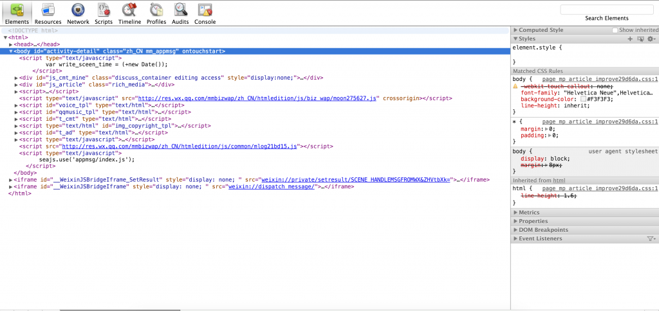Image resolution: width=659 pixels, height=311 pixels.
Task: Toggle the Show inherited checkbox
Action: pyautogui.click(x=615, y=30)
